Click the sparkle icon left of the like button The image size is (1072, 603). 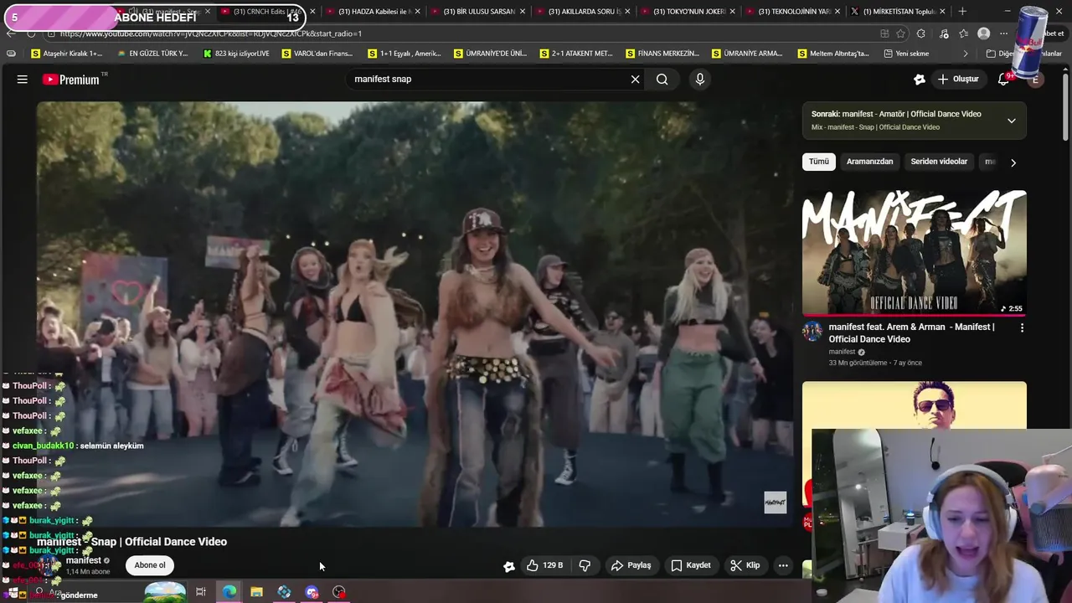click(x=508, y=566)
